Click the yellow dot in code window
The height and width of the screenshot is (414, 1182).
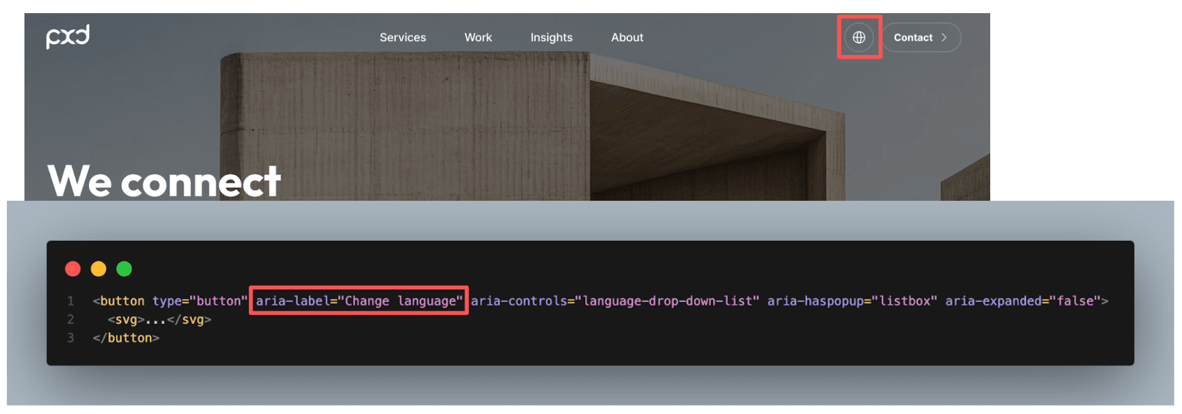point(98,269)
